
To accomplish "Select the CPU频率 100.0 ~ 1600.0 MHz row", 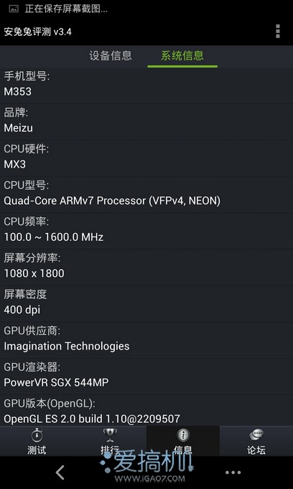I will 146,230.
